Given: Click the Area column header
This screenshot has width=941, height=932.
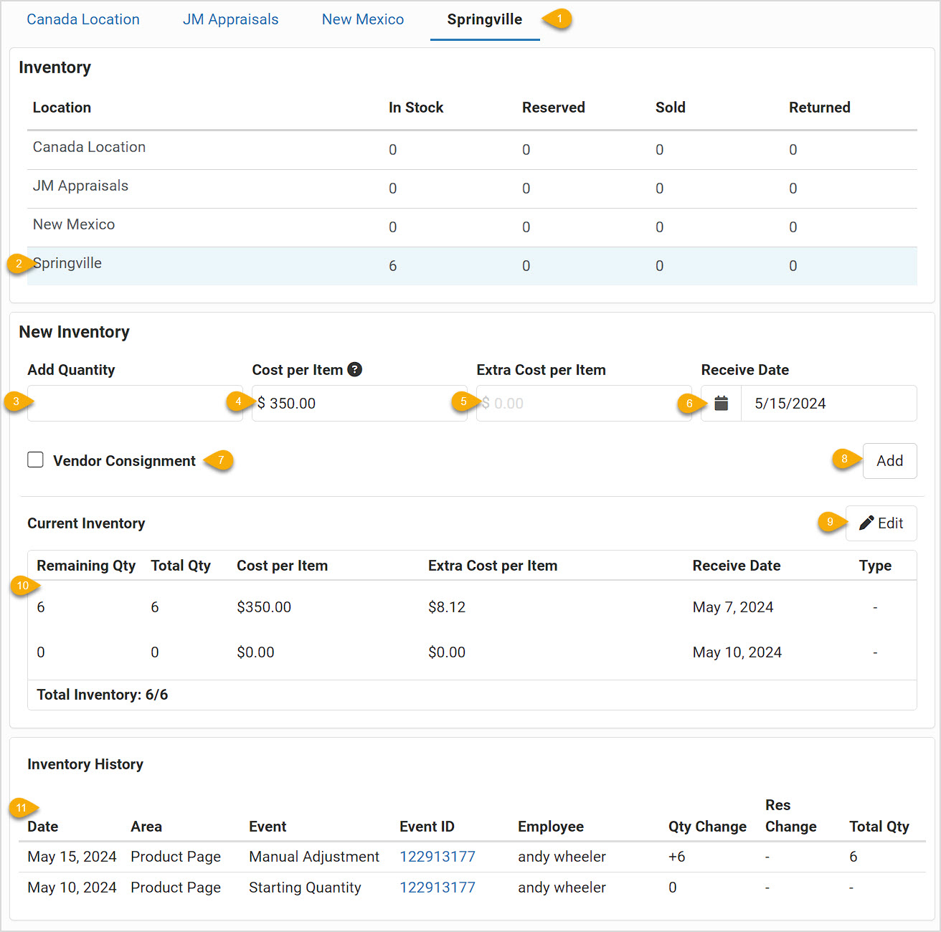Looking at the screenshot, I should (146, 827).
